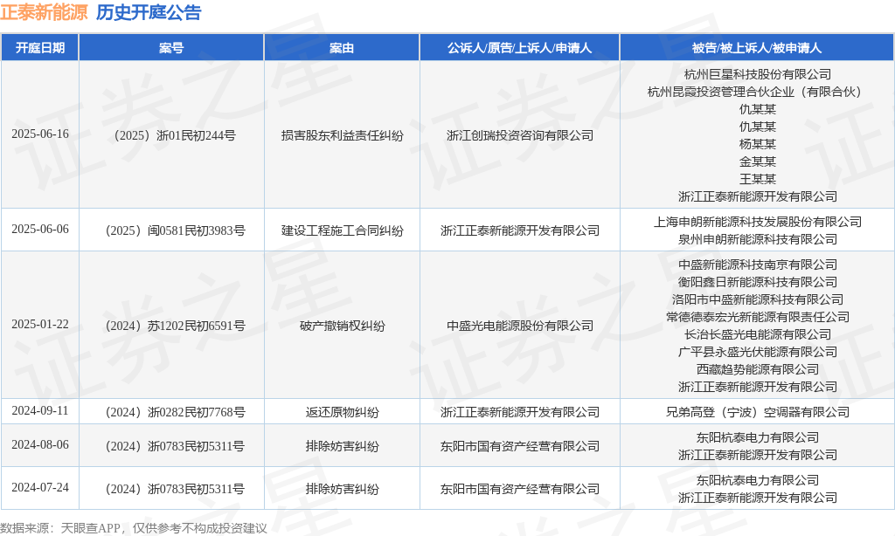895x536 pixels.
Task: Select the 被告/被上诉人/被申请人 column header
Action: click(x=757, y=48)
